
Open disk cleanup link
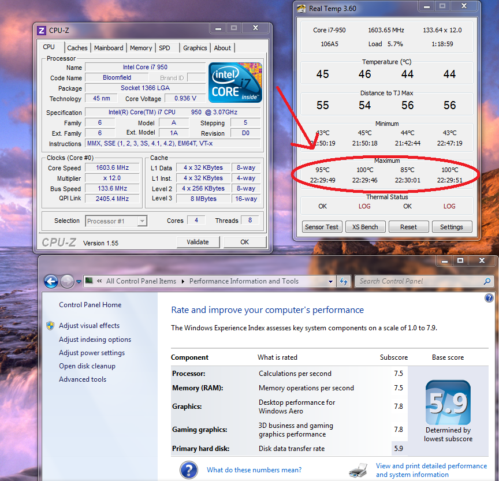pos(87,366)
